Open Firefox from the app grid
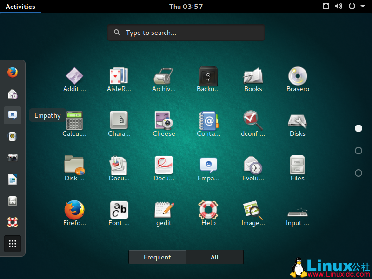This screenshot has height=279, width=372. click(x=74, y=210)
